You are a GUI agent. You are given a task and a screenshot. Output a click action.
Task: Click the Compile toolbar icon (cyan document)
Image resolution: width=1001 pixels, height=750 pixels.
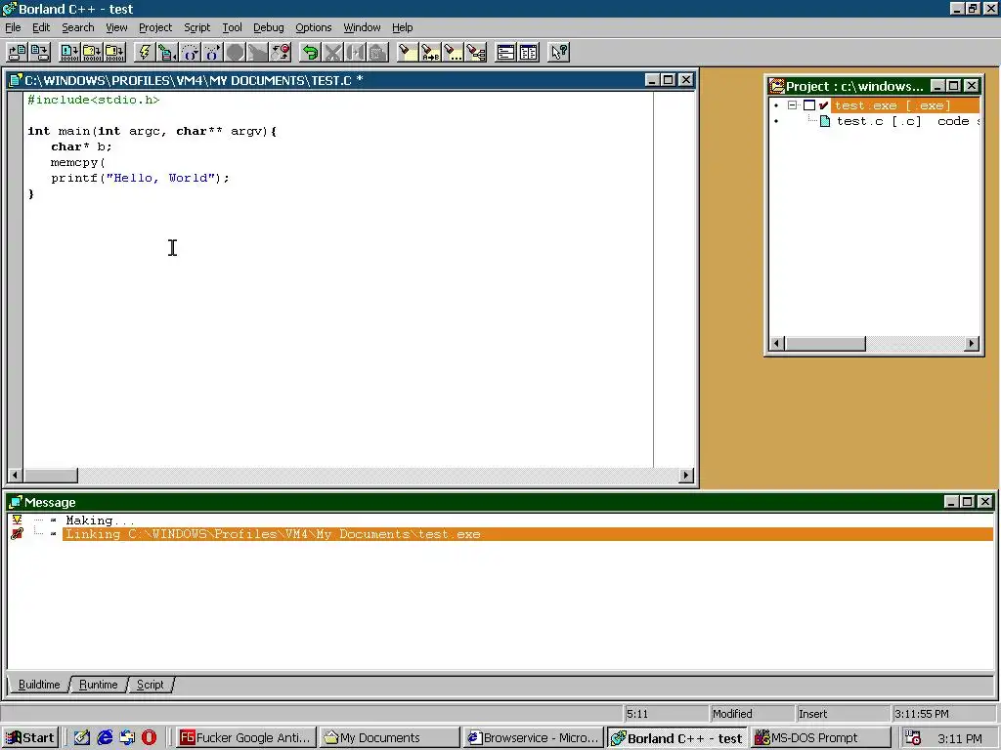pyautogui.click(x=69, y=53)
